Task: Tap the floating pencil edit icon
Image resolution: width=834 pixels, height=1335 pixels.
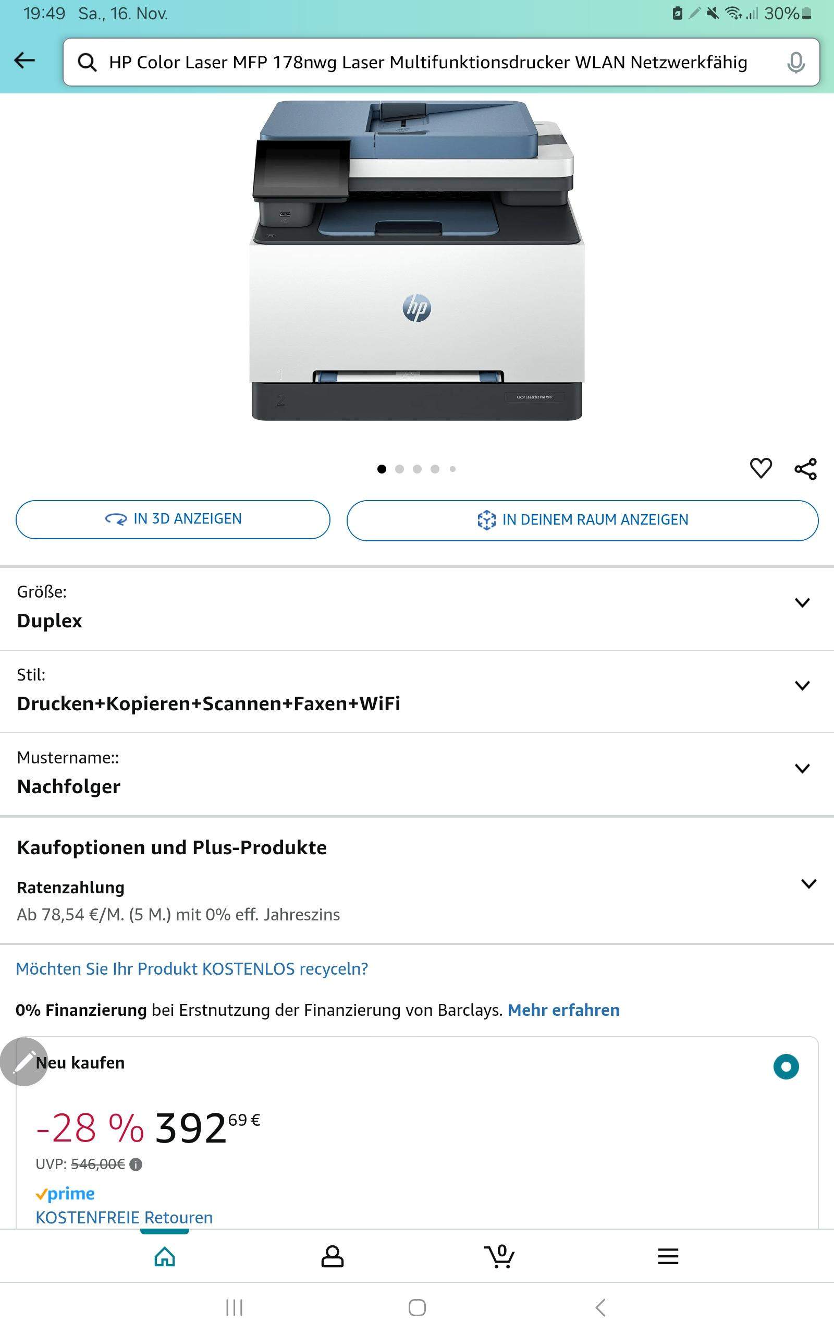Action: coord(24,1061)
